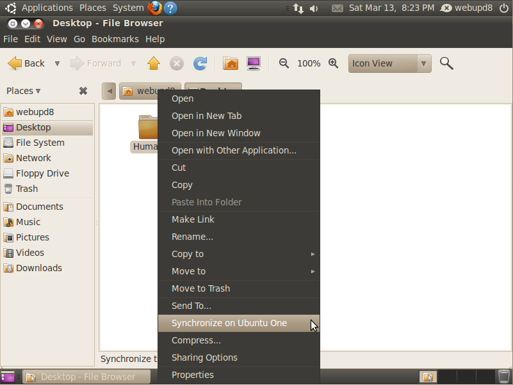The width and height of the screenshot is (513, 385).
Task: Open the Places panel menu
Action: [93, 8]
